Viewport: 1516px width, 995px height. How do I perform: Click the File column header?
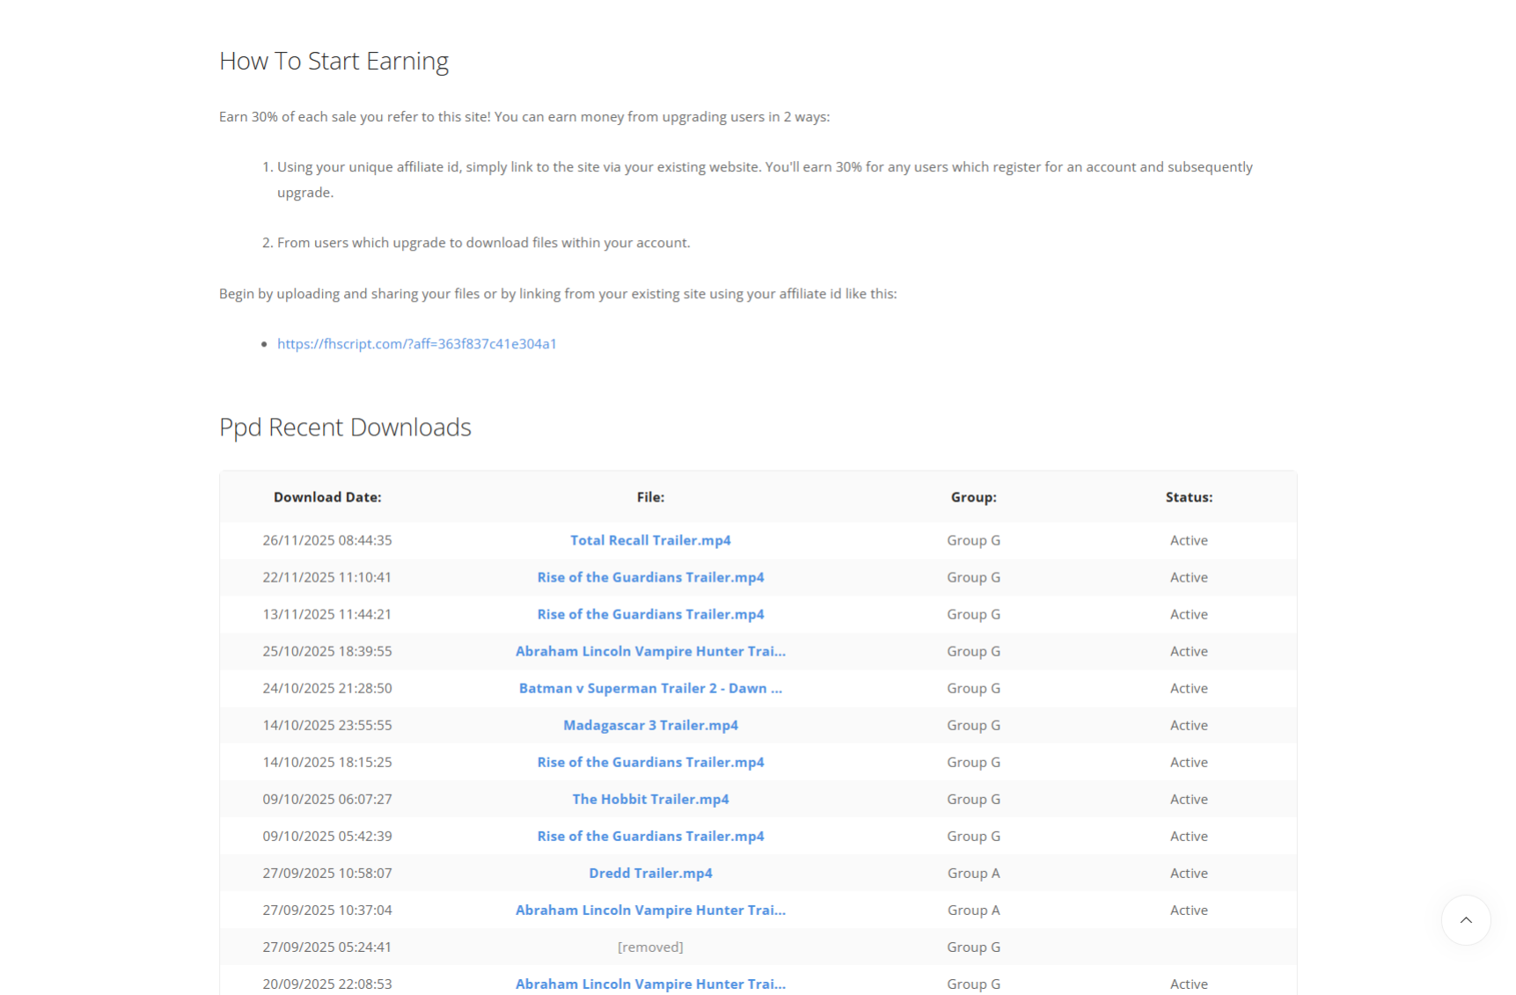pos(650,497)
